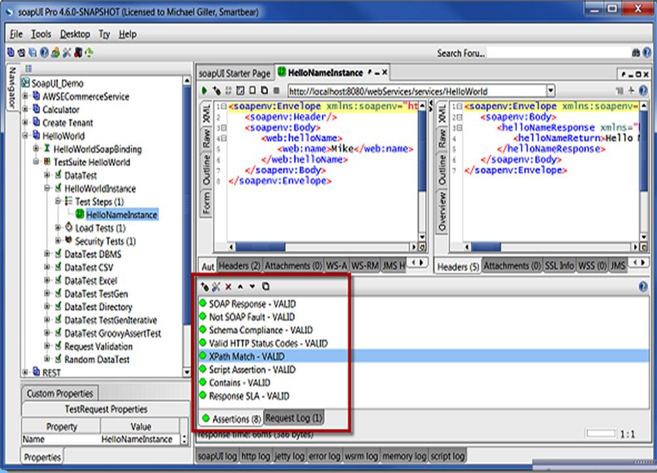Open the response Headers (5) tab
657x473 pixels.
point(458,267)
